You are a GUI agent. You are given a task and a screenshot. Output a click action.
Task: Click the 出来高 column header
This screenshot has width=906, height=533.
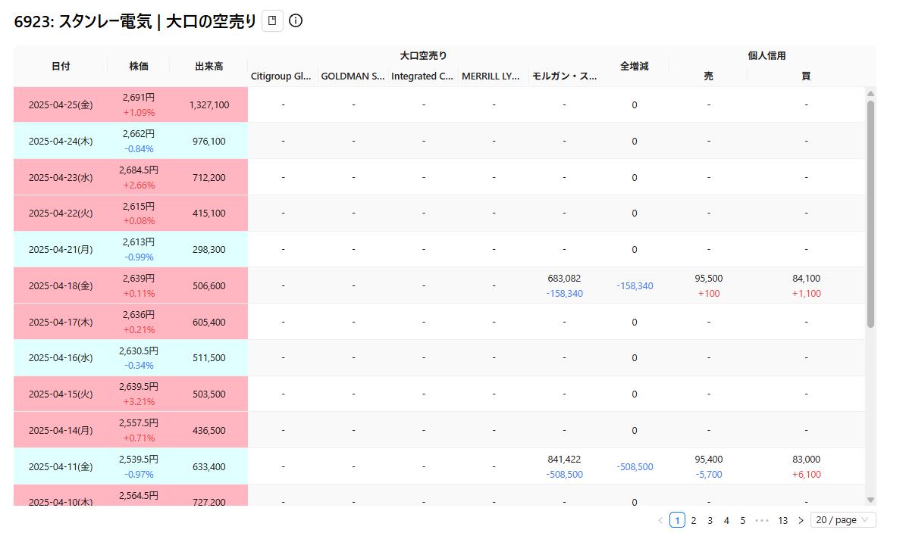pos(208,66)
